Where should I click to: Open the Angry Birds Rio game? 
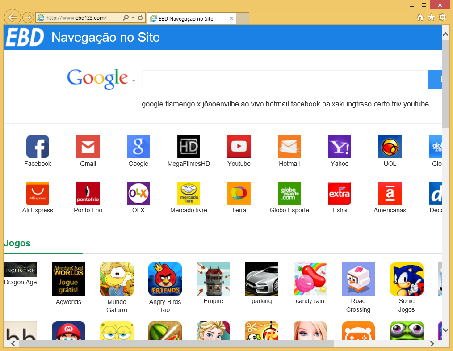point(165,279)
